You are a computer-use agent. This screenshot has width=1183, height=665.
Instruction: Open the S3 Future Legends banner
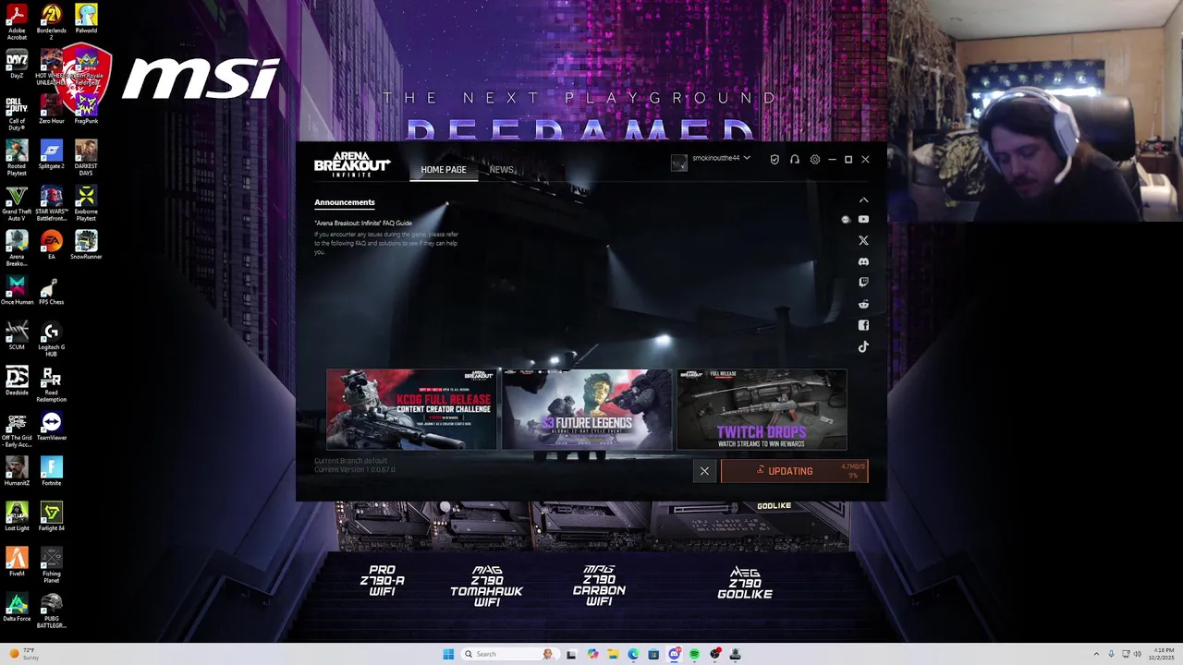coord(587,409)
